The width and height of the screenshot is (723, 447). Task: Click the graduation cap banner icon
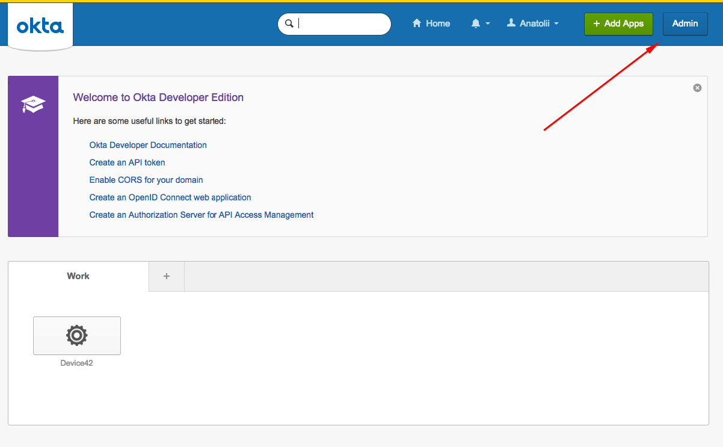click(32, 103)
